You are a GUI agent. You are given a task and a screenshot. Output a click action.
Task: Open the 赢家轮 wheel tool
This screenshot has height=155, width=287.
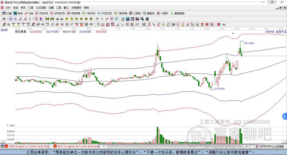(x=149, y=13)
